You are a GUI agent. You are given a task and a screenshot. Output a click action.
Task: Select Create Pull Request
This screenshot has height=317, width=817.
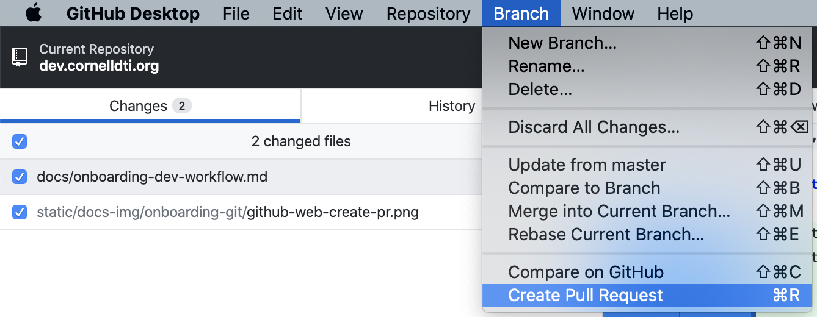647,296
